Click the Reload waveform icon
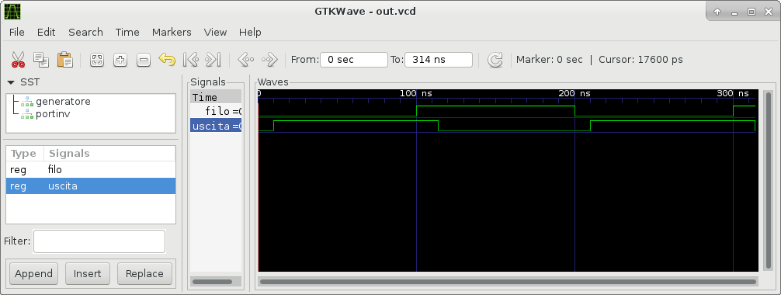781x295 pixels. click(x=495, y=60)
